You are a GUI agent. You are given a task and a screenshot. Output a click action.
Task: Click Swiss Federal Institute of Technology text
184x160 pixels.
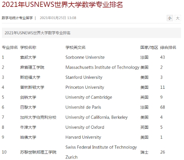tap(101, 147)
